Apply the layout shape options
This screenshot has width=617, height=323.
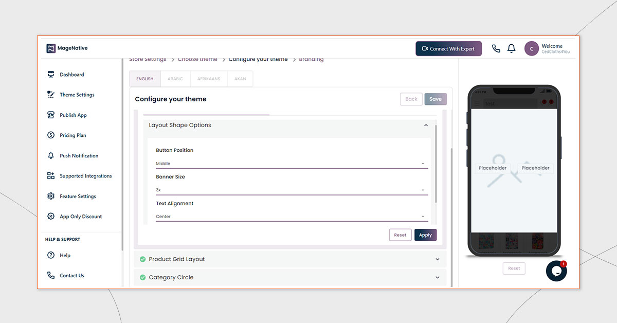425,235
